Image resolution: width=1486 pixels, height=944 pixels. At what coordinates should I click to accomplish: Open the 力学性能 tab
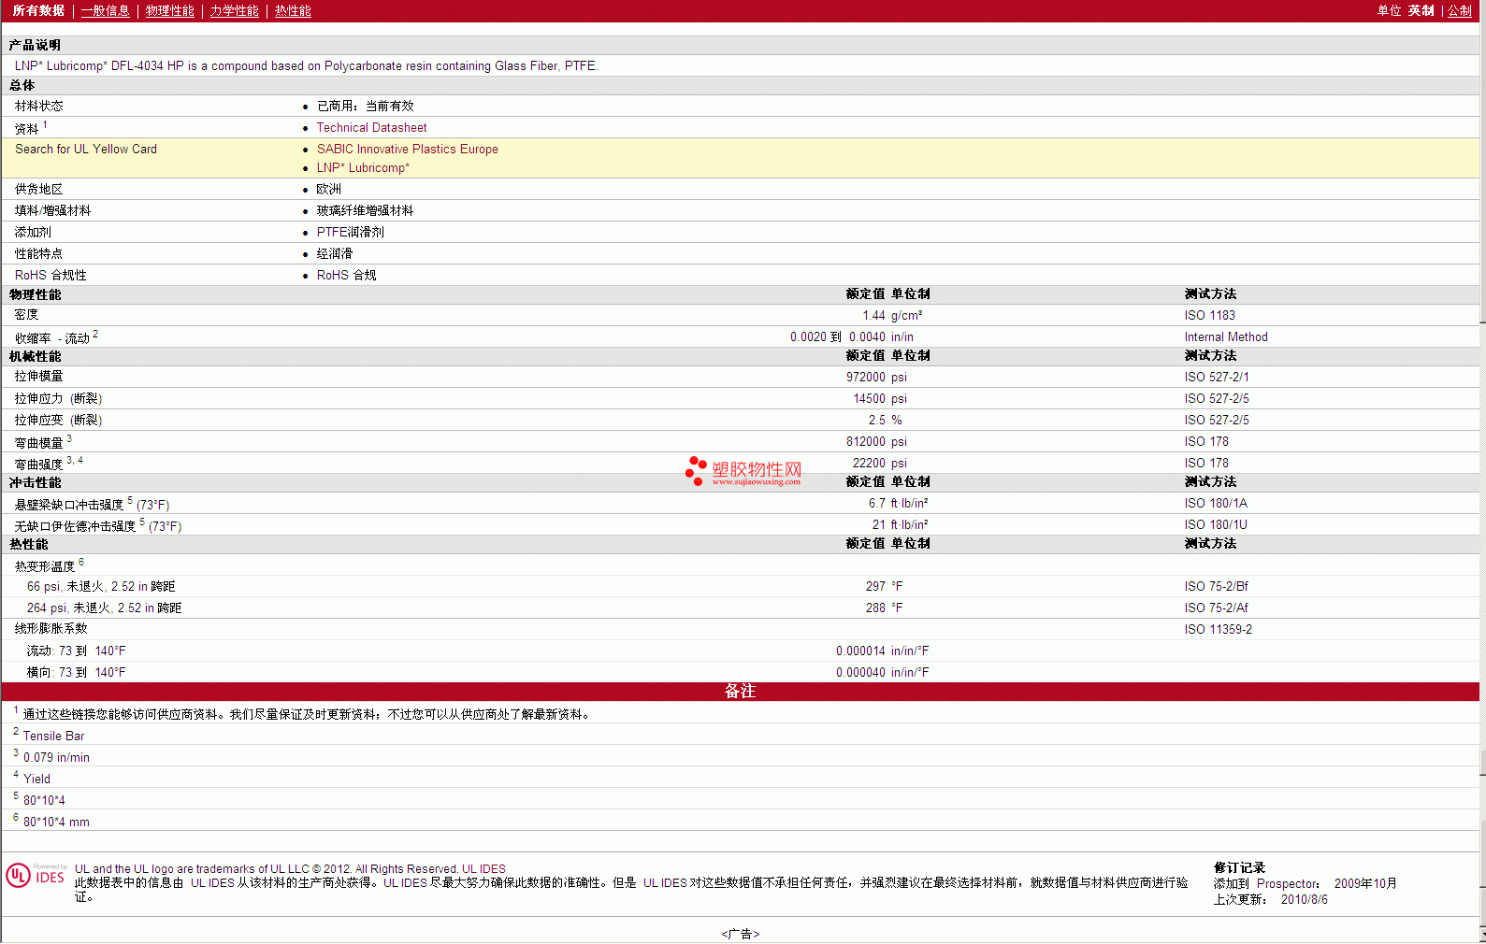(x=234, y=11)
